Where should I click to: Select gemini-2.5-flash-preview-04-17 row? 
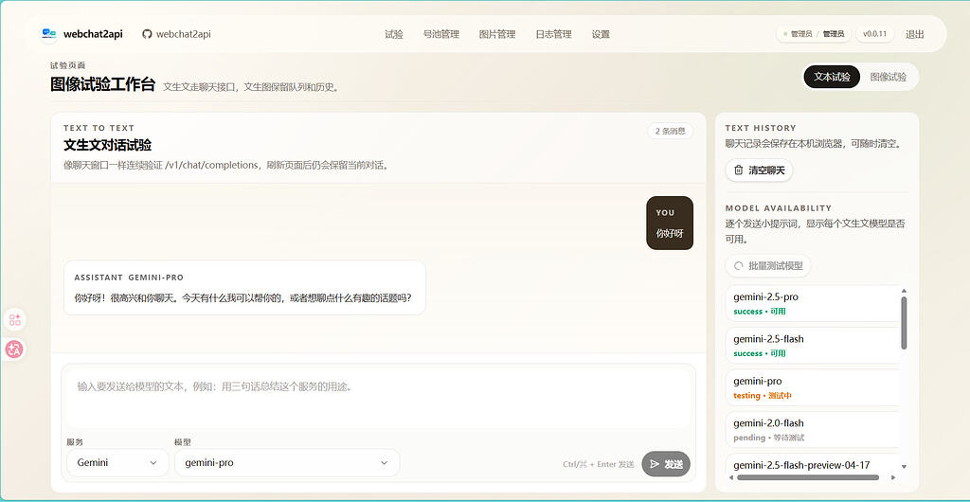(x=812, y=464)
